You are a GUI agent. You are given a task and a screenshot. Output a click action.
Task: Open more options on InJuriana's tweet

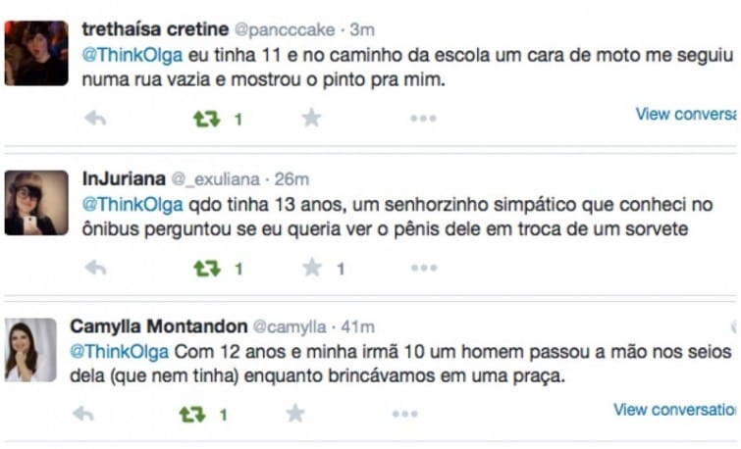click(423, 268)
